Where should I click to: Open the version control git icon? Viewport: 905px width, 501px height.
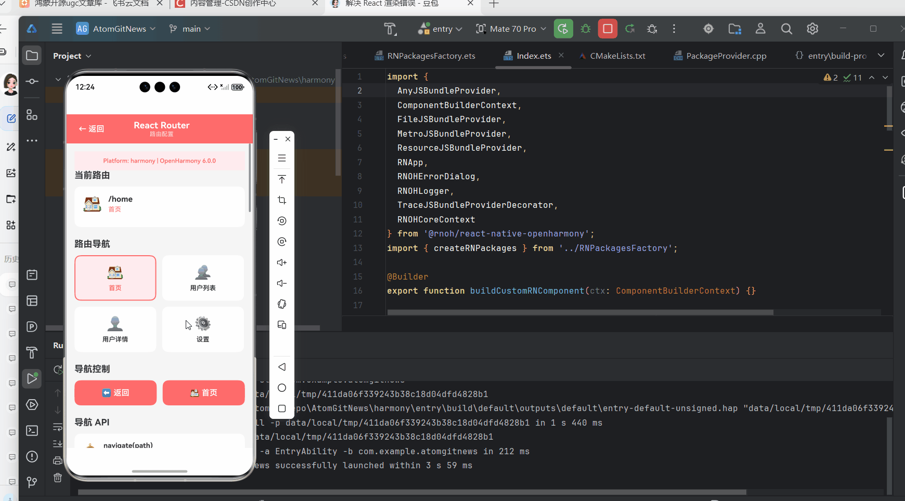click(32, 482)
